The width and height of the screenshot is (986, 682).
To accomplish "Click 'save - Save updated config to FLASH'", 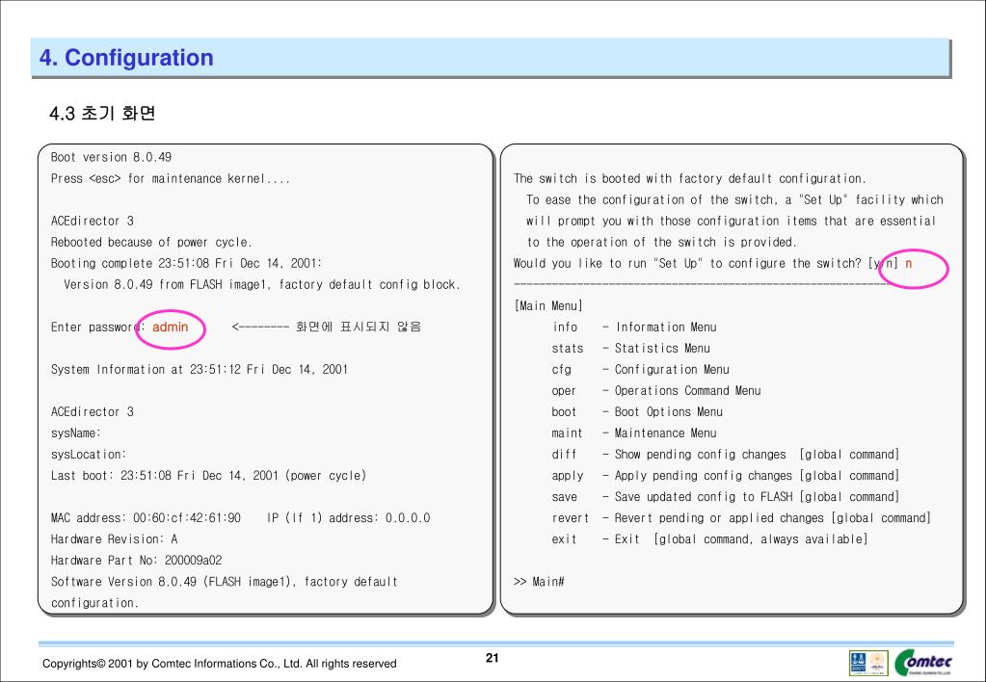I will click(726, 497).
